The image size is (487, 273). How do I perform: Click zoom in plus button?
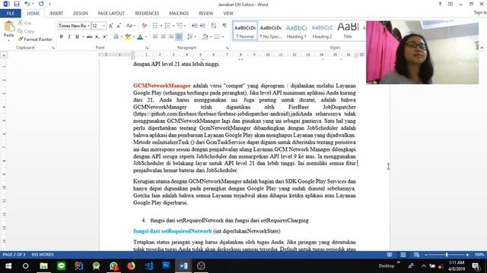[467, 255]
